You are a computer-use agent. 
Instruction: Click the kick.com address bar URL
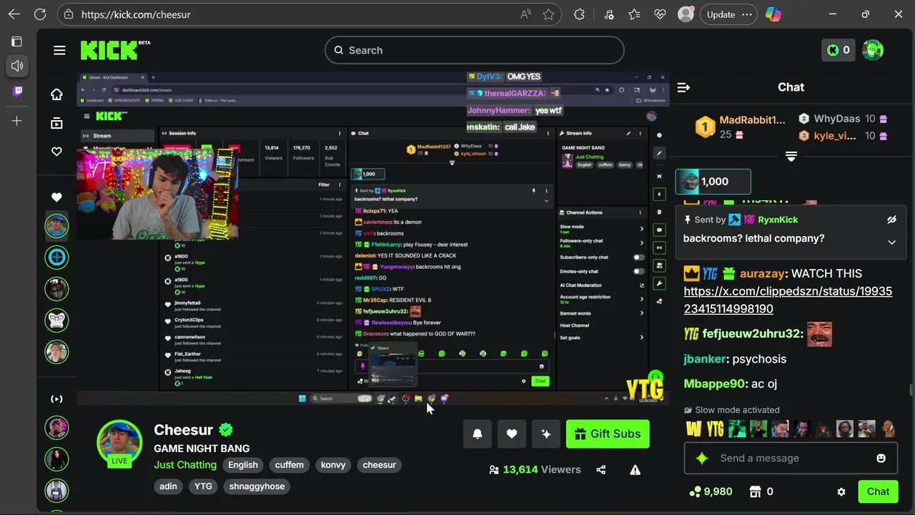(136, 14)
